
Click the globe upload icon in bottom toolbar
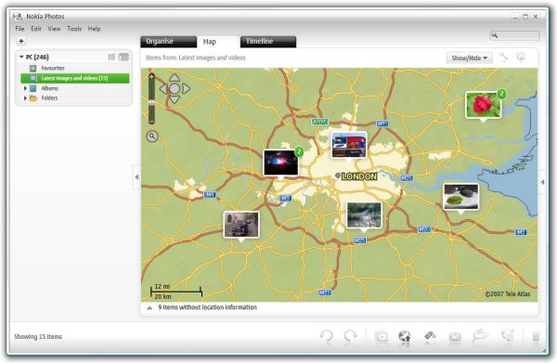coord(405,337)
